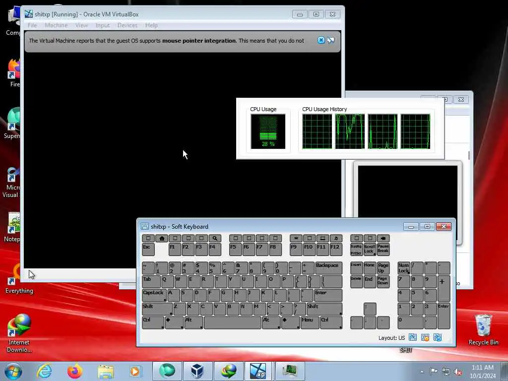Click the network tray icon

pyautogui.click(x=446, y=372)
